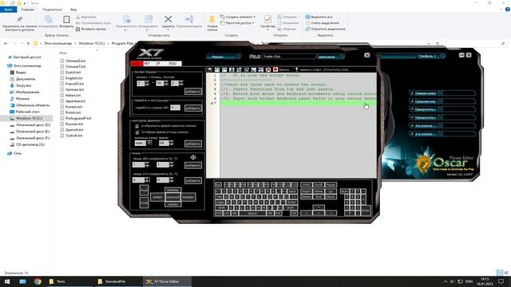This screenshot has width=511, height=287.
Task: Select the Russian.txt file in Explorer
Action: click(x=74, y=124)
